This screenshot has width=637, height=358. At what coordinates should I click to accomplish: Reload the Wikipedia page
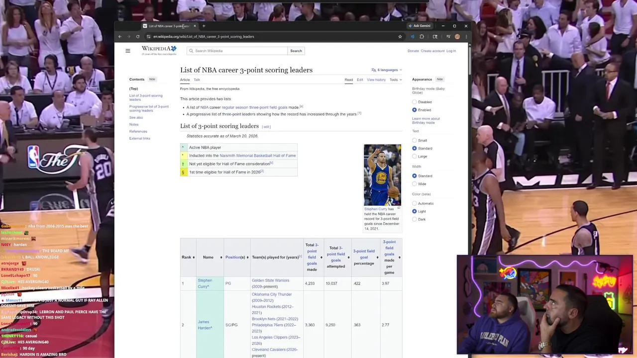pyautogui.click(x=138, y=36)
